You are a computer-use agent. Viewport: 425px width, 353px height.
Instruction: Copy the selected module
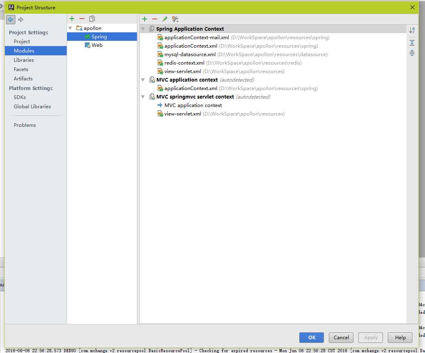tap(92, 19)
